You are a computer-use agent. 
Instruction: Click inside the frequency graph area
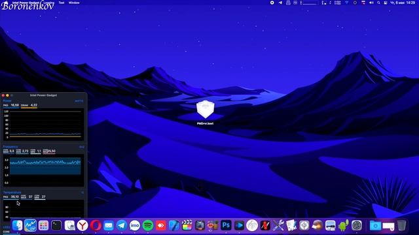pyautogui.click(x=44, y=170)
